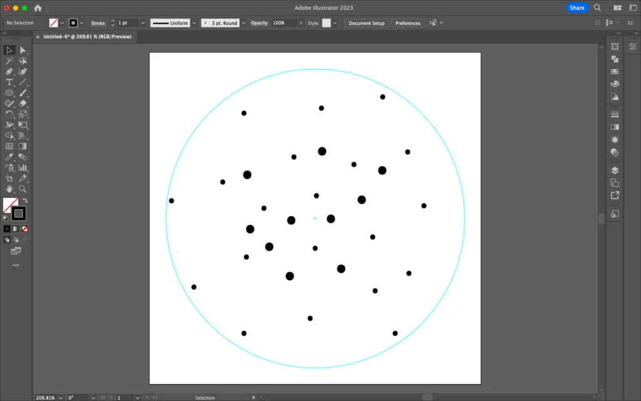Open the 3 pt. Round brush dropdown
The height and width of the screenshot is (401, 641).
pos(244,23)
